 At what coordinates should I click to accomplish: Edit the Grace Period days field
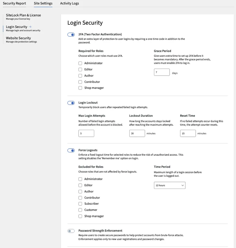point(162,72)
